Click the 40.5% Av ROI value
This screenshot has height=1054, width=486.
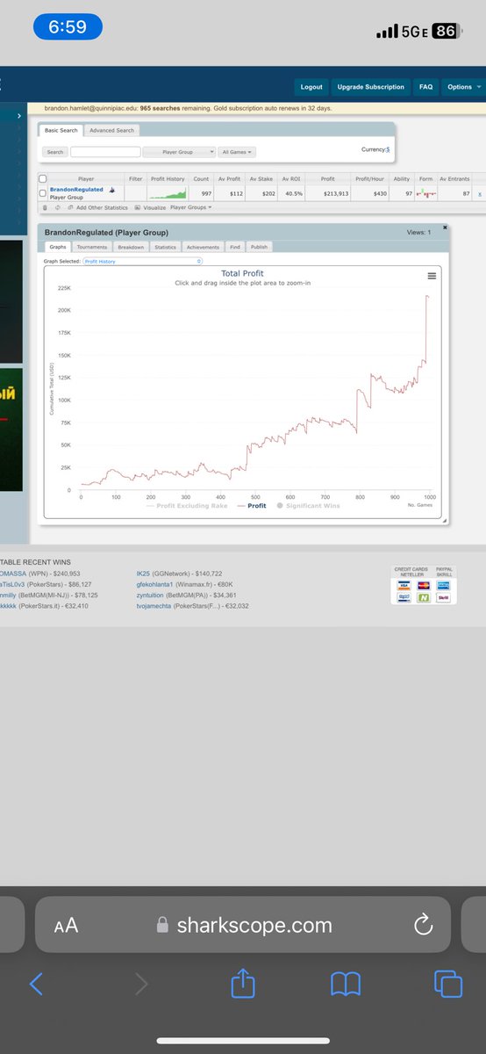tap(293, 192)
